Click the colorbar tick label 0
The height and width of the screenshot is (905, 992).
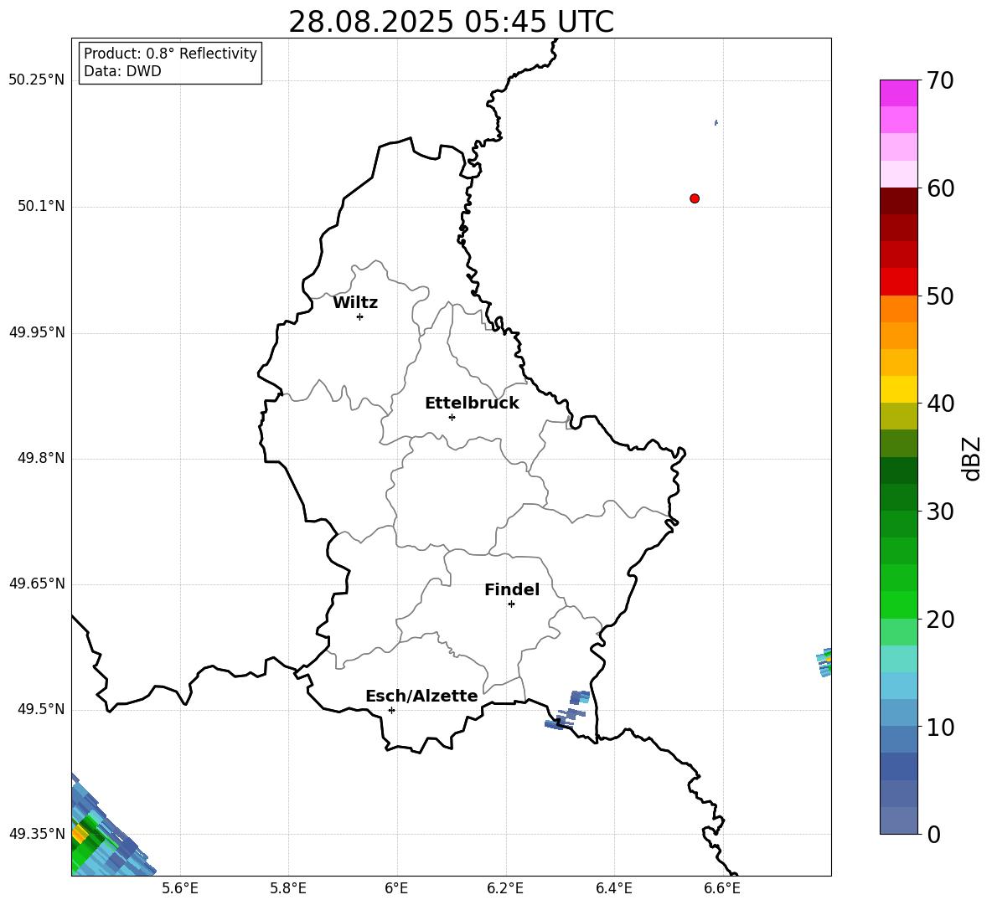(933, 835)
